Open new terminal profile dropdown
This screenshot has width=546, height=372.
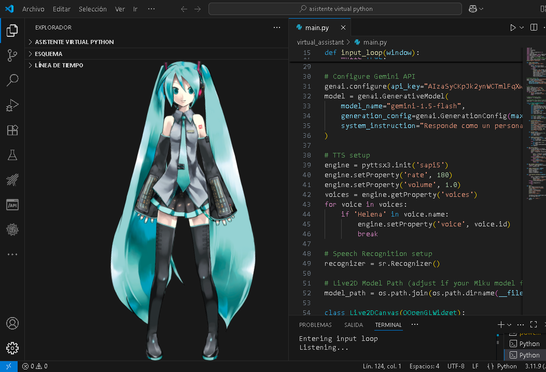[x=509, y=325]
